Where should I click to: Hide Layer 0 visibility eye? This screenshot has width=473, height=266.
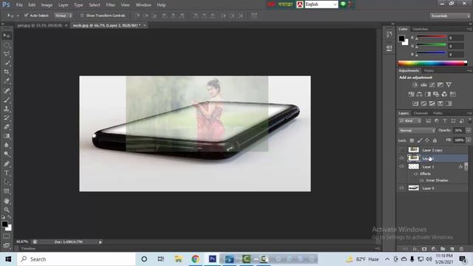401,188
